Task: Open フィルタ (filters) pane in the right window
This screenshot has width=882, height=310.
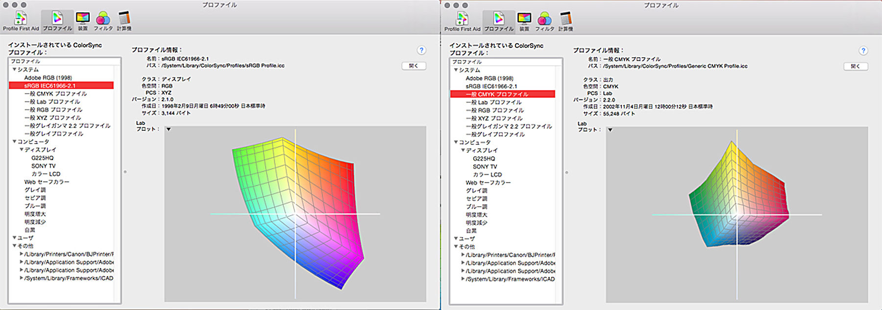Action: [x=544, y=22]
